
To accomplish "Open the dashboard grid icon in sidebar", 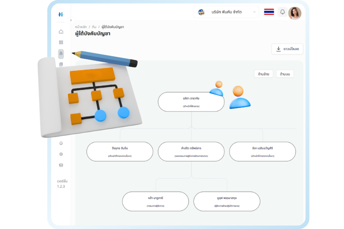I will [61, 43].
